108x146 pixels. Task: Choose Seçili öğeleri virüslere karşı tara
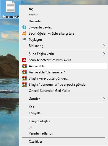tap(64, 33)
